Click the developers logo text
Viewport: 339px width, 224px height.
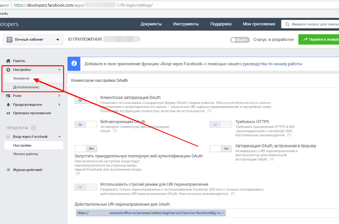[x=9, y=24]
